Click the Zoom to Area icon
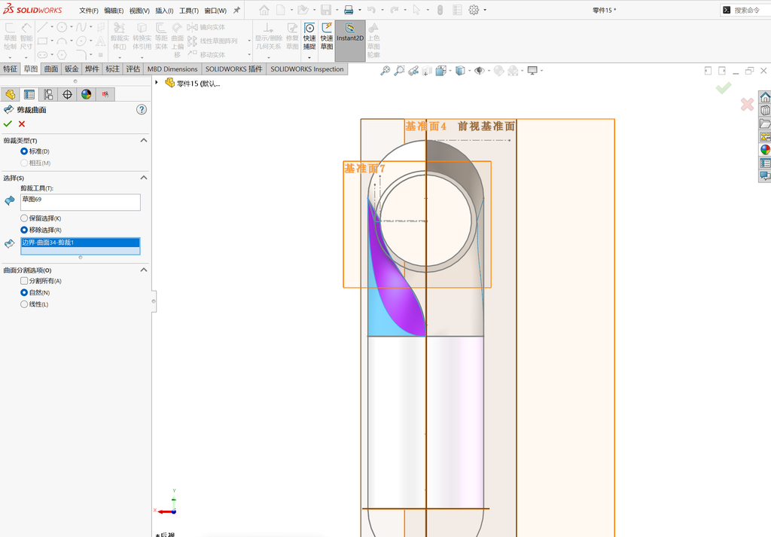 (x=399, y=71)
